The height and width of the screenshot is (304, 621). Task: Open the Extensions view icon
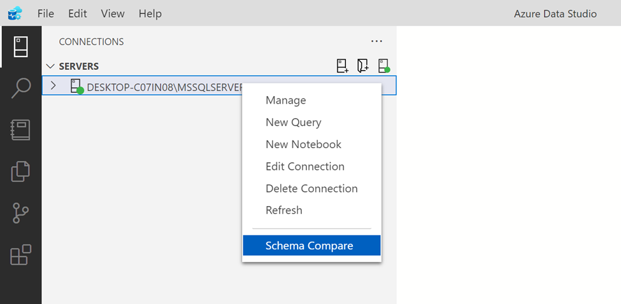(x=20, y=254)
